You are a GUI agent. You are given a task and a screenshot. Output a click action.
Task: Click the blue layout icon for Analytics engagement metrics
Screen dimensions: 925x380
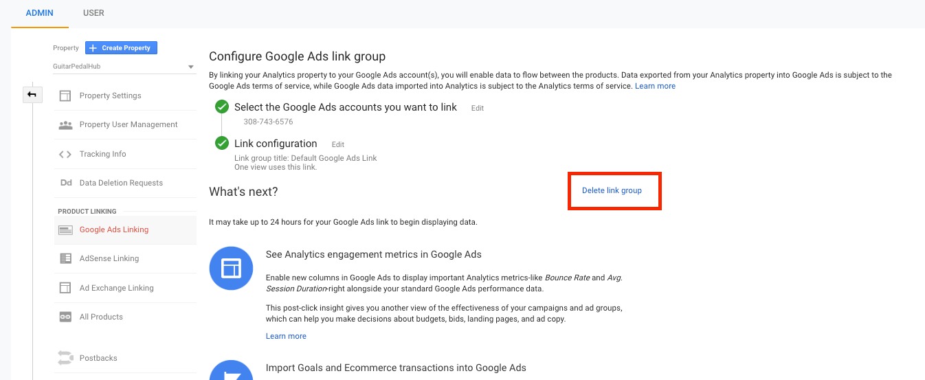click(x=232, y=268)
